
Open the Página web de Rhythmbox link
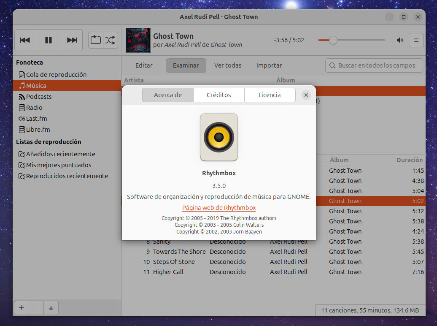point(219,208)
